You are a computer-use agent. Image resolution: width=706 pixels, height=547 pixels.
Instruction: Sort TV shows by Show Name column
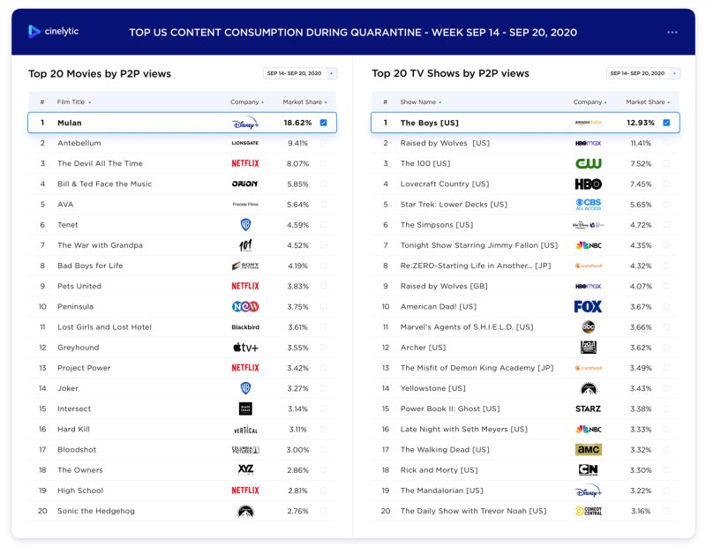pyautogui.click(x=421, y=102)
